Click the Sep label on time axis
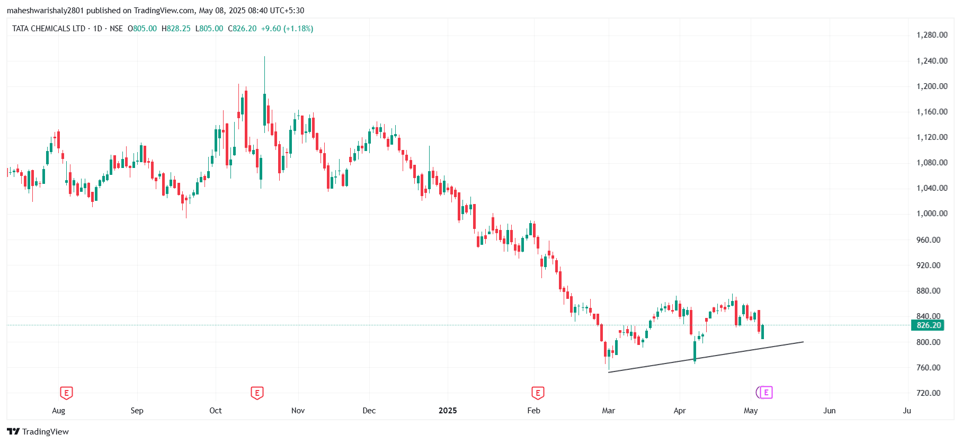Screen dimensions: 961x443 point(137,411)
